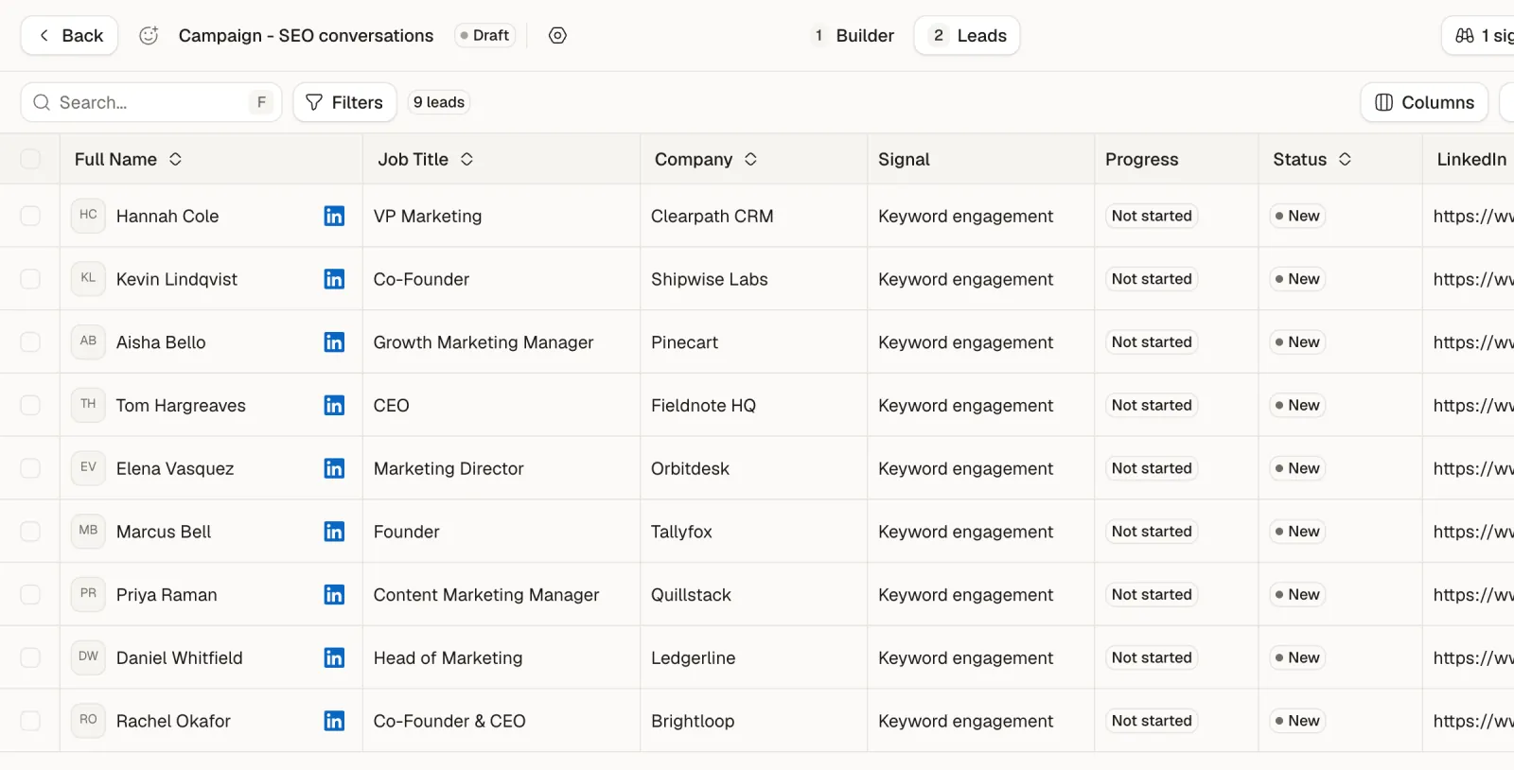1514x770 pixels.
Task: Click the MB avatar for Marcus Bell
Action: click(88, 531)
